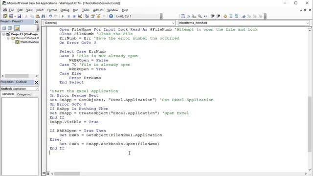The width and height of the screenshot is (313, 176).
Task: Click the Outdent icon
Action: click(x=218, y=16)
